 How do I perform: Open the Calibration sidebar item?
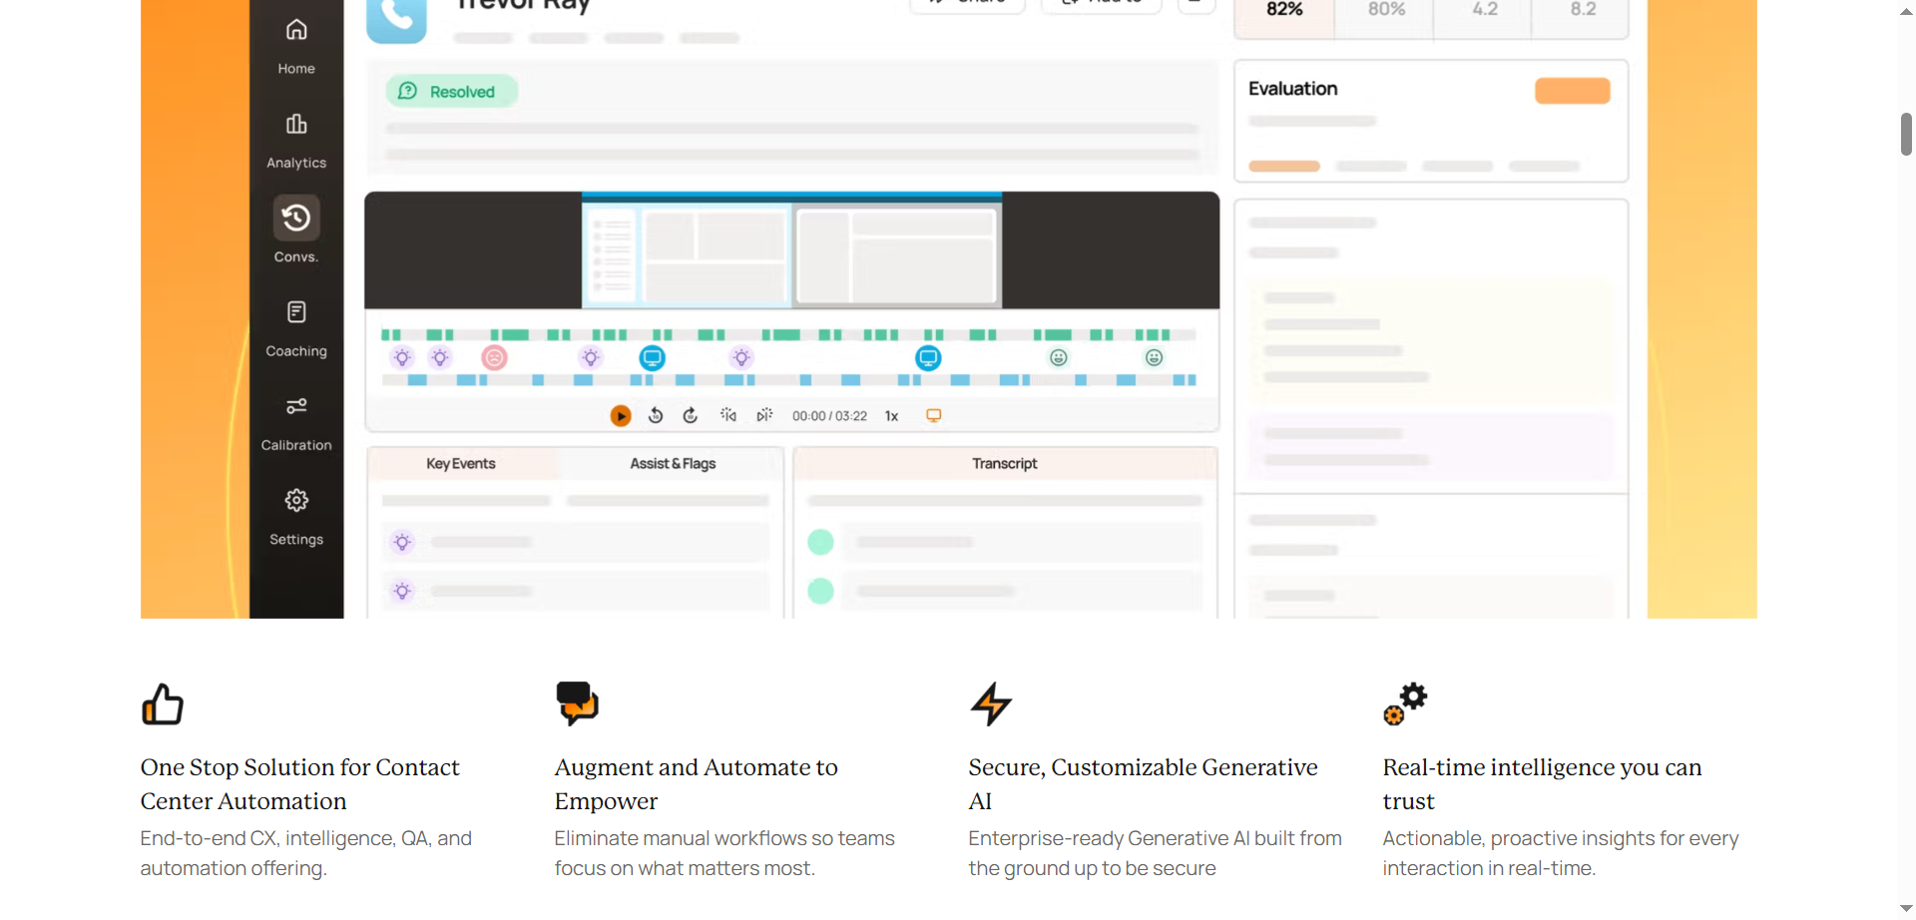pos(295,419)
